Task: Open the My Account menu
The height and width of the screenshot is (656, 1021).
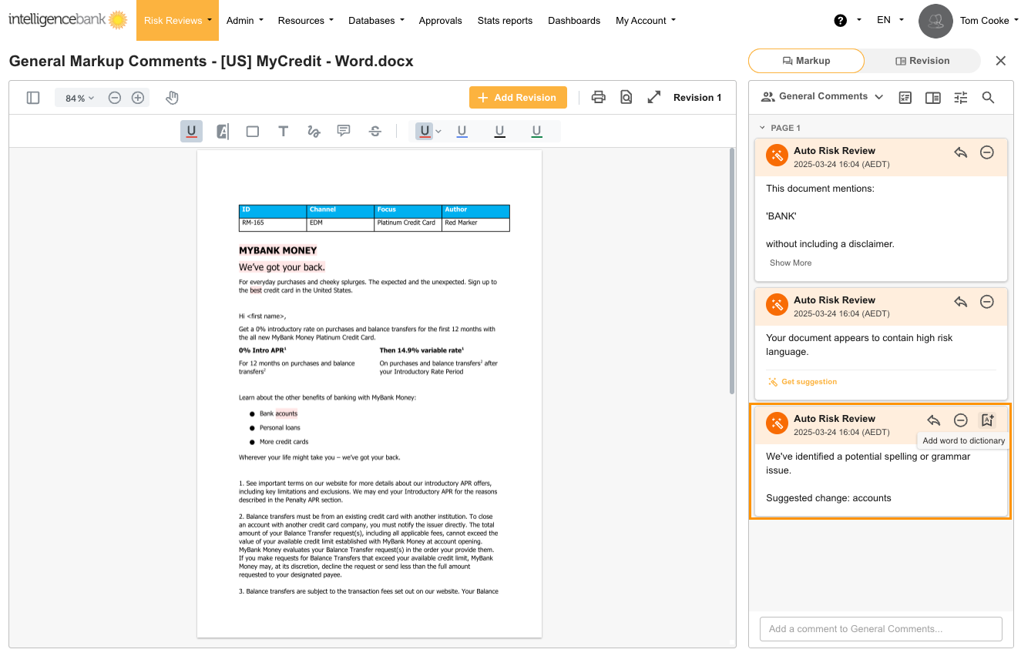Action: click(646, 21)
